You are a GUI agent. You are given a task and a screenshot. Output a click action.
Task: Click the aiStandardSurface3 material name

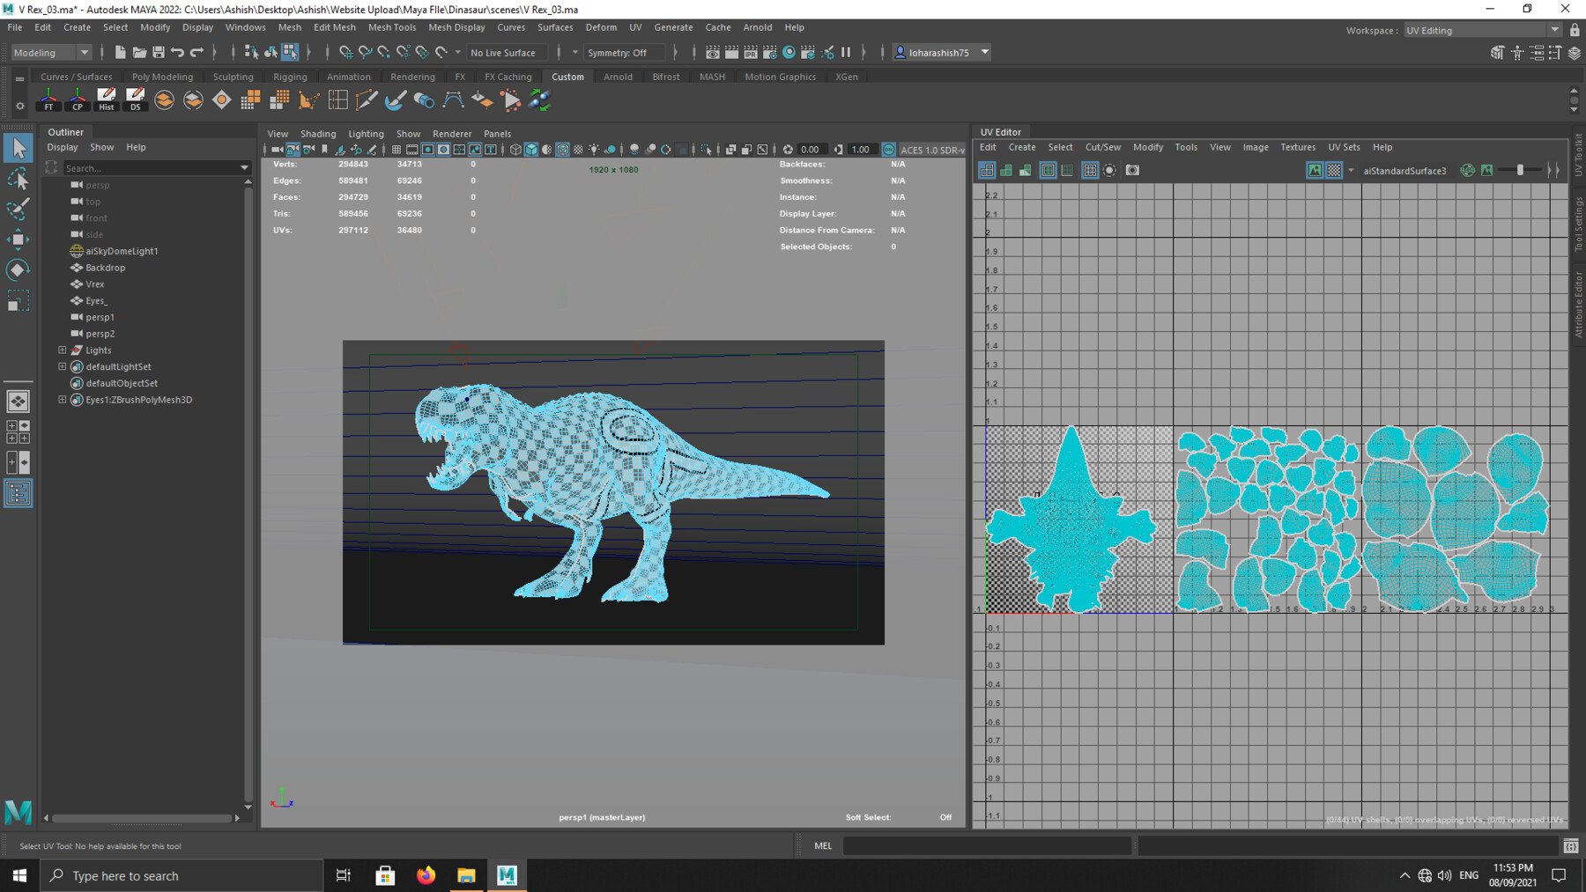[x=1404, y=170]
